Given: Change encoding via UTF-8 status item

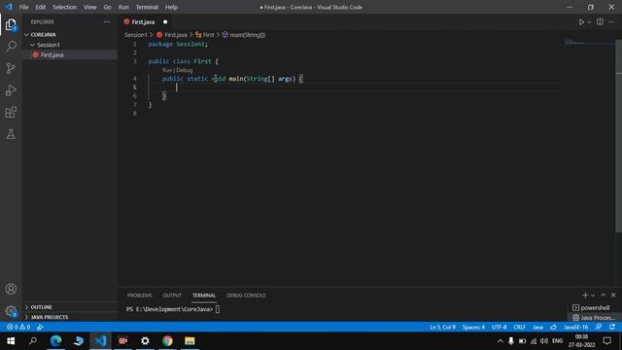Looking at the screenshot, I should (x=499, y=327).
